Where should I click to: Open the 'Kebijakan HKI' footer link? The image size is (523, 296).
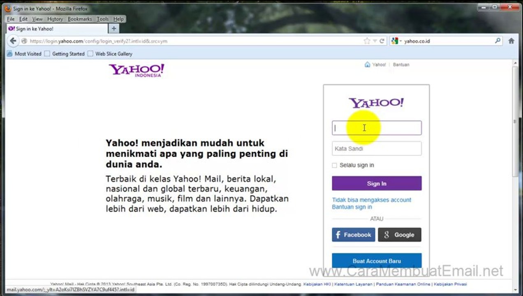pos(317,284)
